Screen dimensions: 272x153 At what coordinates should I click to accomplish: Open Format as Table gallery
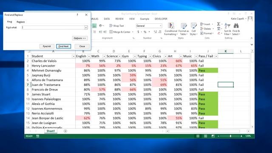coord(184,29)
